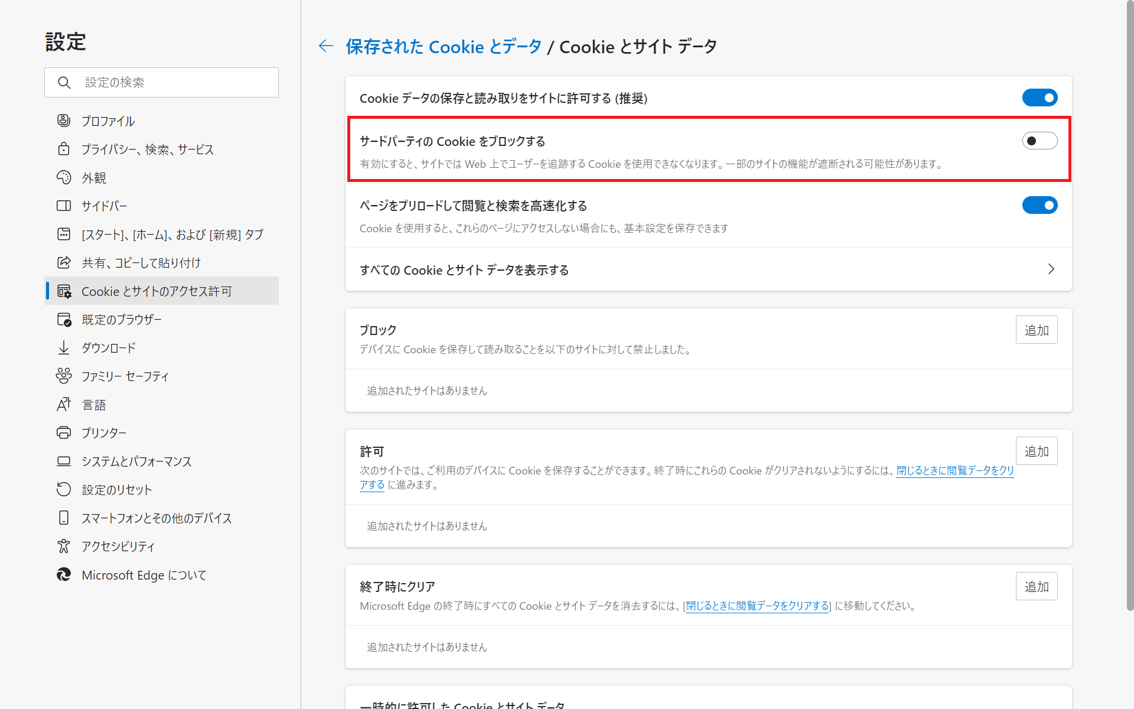Click the reset icon for 設定のリセット

tap(64, 489)
